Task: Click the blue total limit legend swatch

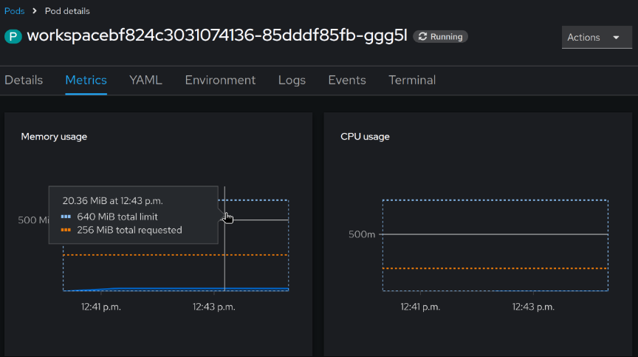Action: (x=66, y=217)
